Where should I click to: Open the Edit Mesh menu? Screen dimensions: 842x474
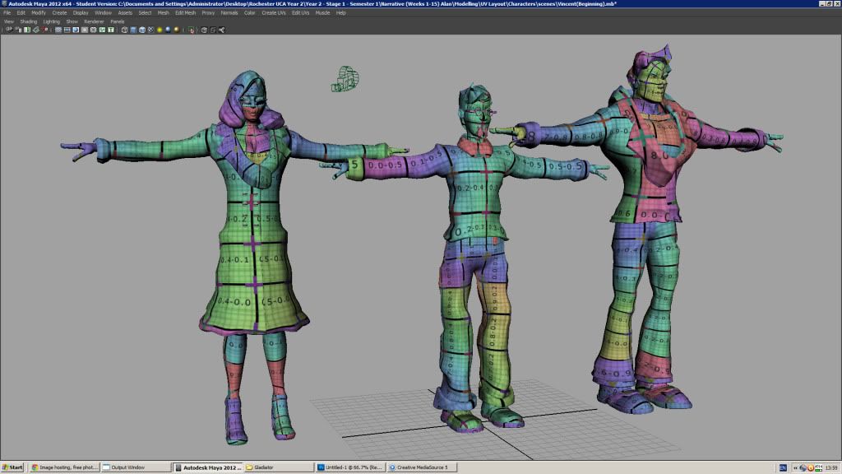click(185, 13)
